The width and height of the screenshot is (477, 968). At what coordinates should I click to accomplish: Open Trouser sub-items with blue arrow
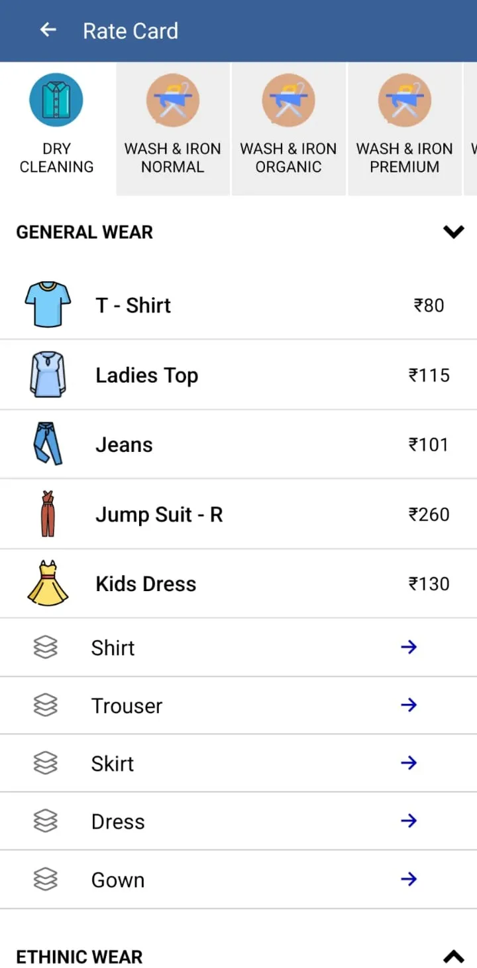pos(409,705)
